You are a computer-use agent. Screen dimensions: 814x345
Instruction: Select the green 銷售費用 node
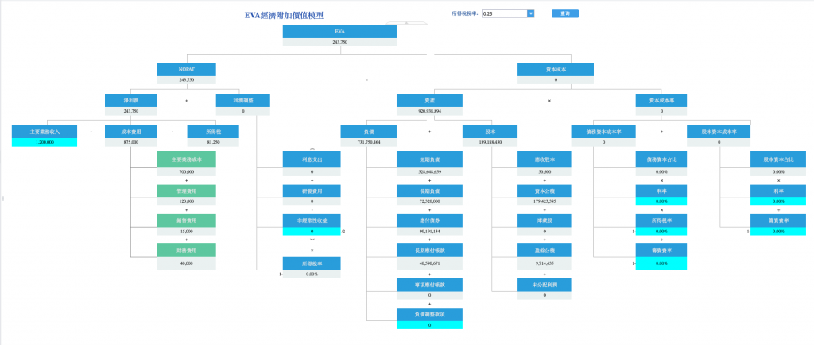pos(186,221)
